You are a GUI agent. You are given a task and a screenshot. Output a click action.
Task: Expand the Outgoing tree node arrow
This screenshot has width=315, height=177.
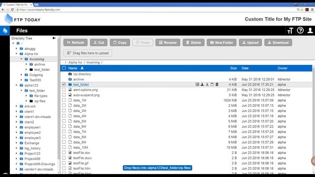tap(21, 75)
